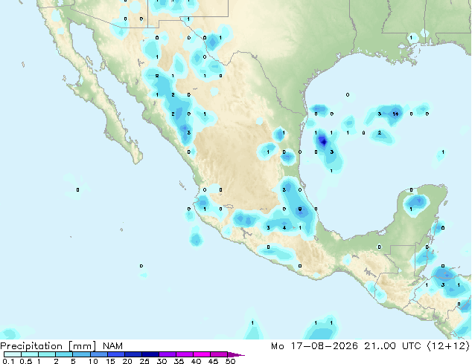Click the NAM model label
472x364 pixels.
click(112, 346)
